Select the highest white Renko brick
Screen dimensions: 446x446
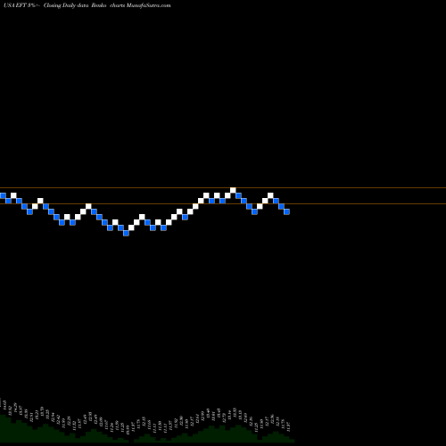click(233, 190)
